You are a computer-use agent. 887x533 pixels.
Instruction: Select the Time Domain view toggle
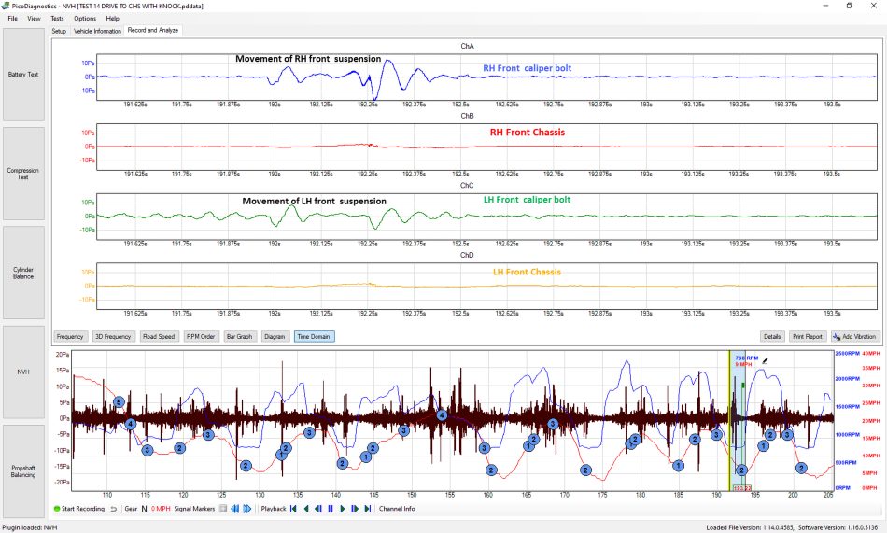pos(314,337)
